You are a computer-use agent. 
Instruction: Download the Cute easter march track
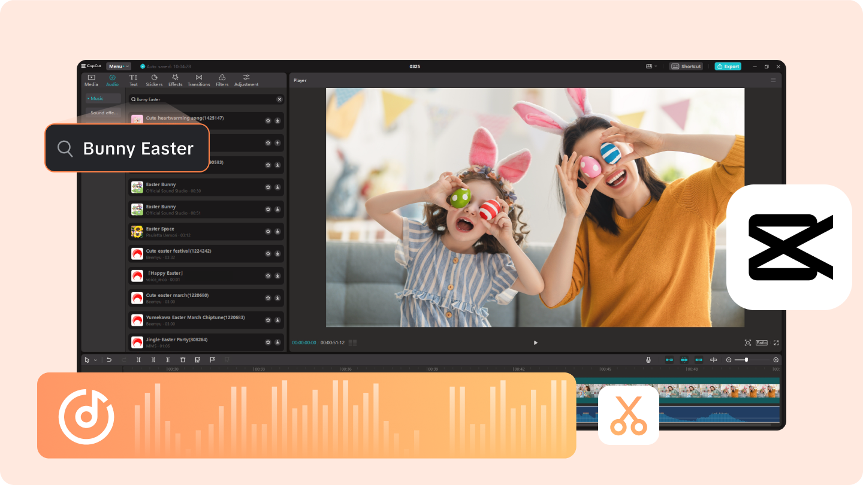pyautogui.click(x=277, y=298)
